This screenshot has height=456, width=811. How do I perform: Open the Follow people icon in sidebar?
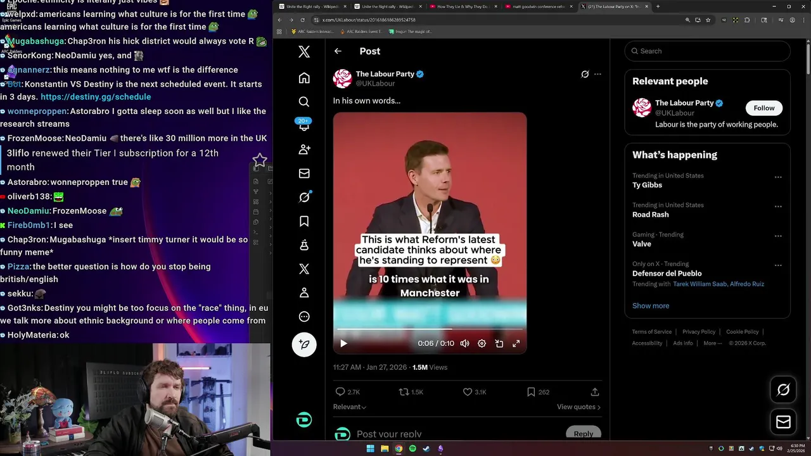[304, 149]
